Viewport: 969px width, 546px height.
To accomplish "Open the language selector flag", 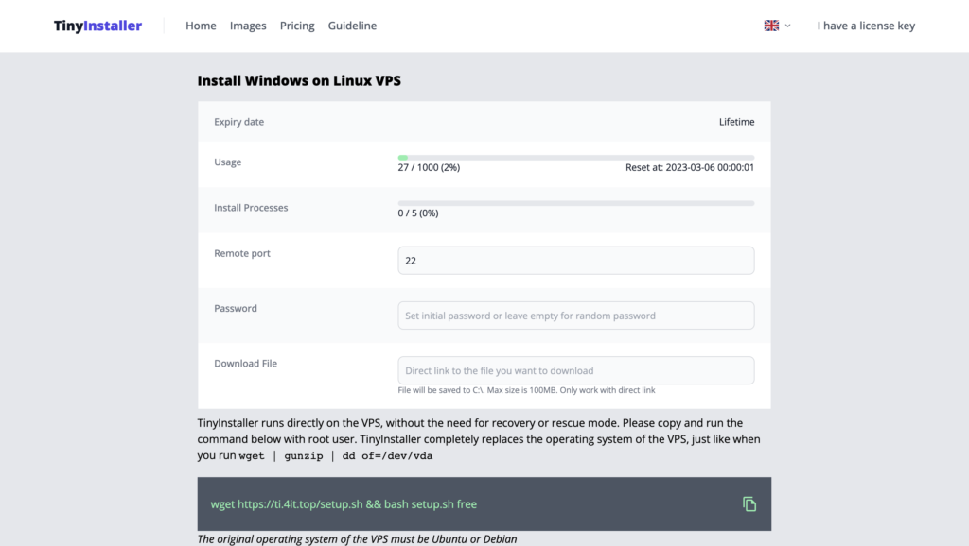I will point(771,26).
